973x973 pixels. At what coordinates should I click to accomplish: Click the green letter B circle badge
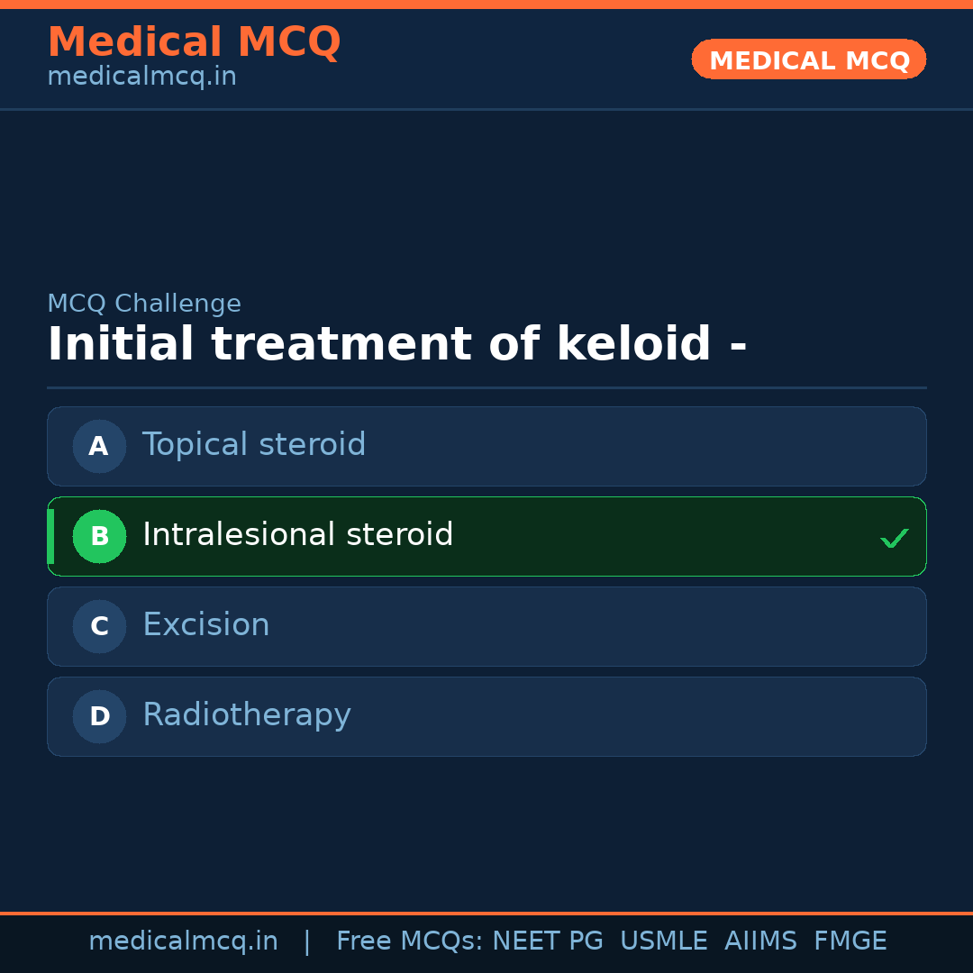(x=99, y=536)
